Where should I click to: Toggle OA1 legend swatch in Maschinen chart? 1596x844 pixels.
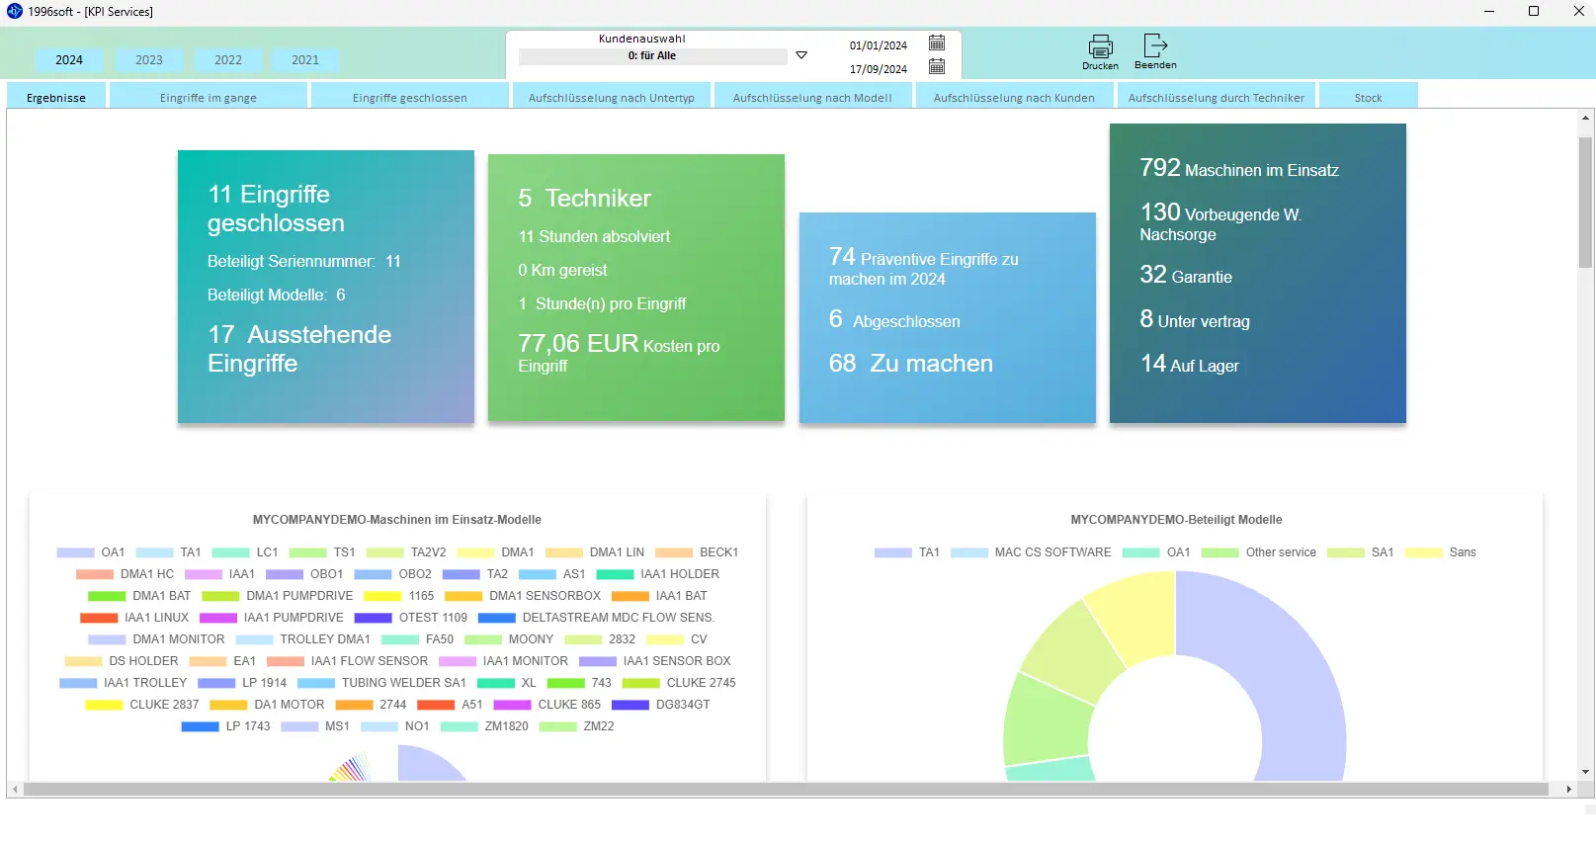point(75,552)
